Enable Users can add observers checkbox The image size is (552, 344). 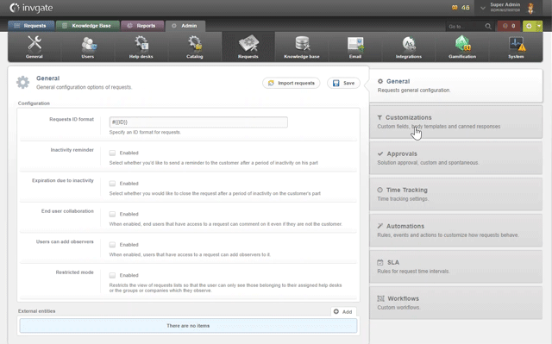pyautogui.click(x=112, y=245)
